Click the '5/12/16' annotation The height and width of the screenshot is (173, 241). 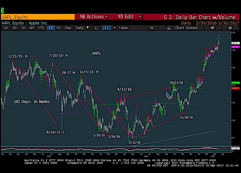coord(135,142)
